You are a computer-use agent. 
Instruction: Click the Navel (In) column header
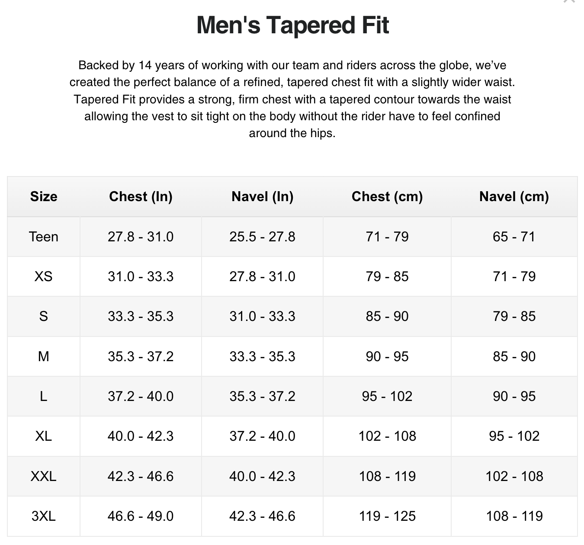coord(263,196)
